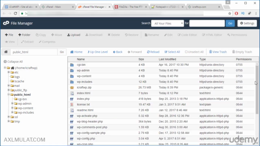Switch to the iCraftWP browser tab

tap(21, 7)
